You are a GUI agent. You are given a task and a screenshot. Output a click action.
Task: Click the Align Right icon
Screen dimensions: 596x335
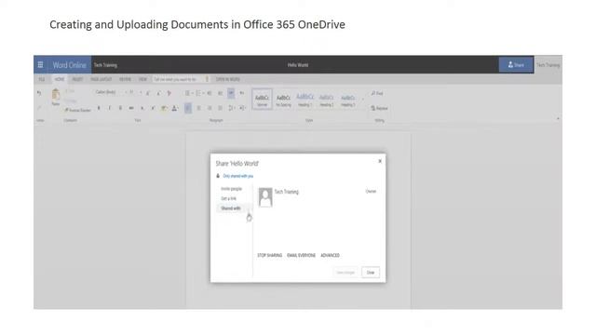[210, 108]
